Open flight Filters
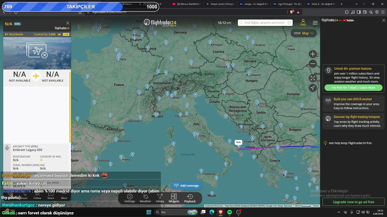Viewport: 387px width, 217px height. click(160, 198)
